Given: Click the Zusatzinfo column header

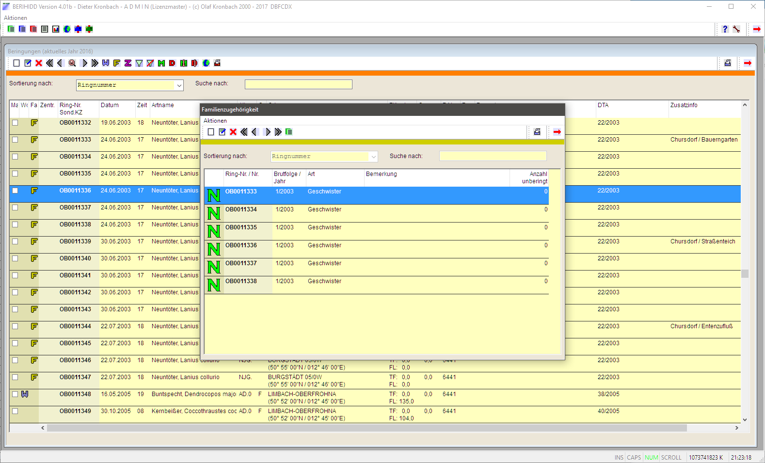Looking at the screenshot, I should point(704,109).
